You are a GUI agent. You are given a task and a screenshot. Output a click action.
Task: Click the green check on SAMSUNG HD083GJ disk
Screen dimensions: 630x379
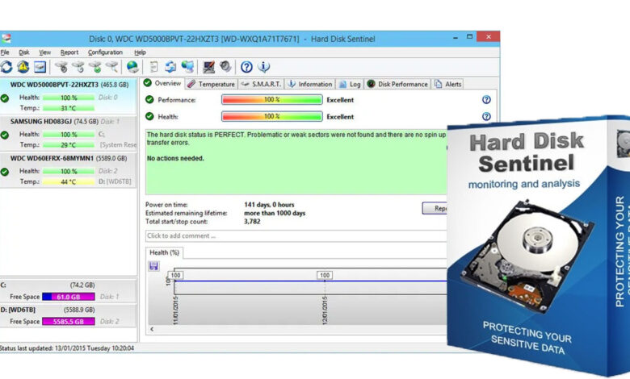(x=4, y=135)
